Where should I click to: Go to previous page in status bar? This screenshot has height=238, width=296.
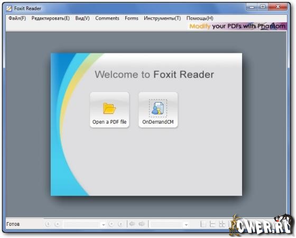(57, 224)
